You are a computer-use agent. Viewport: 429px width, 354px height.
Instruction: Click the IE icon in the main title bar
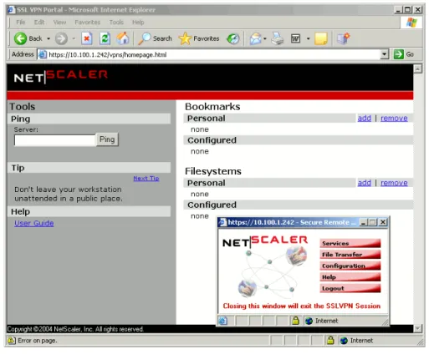click(x=11, y=10)
